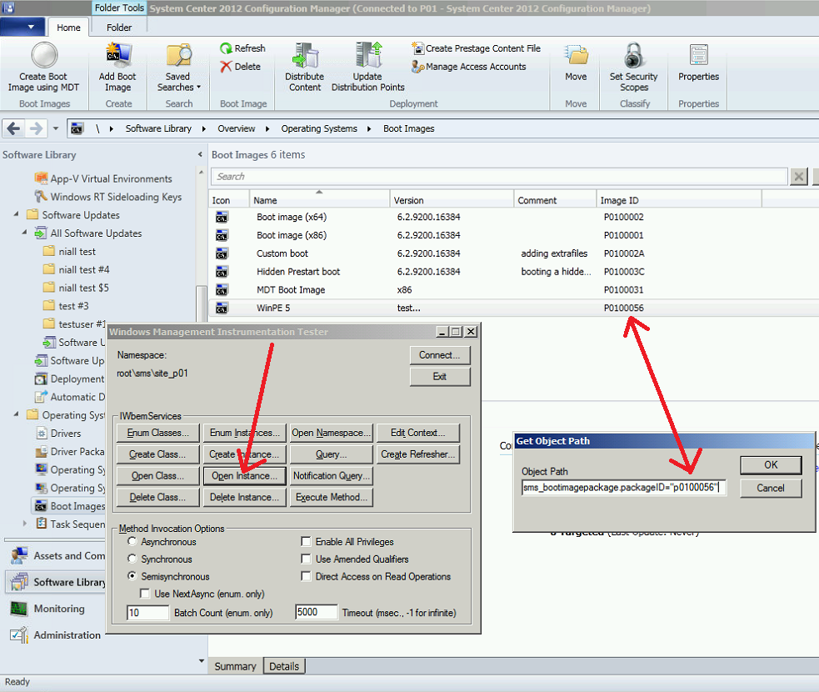Sort the list by Name column
Screen dimensions: 819x692
[x=319, y=200]
